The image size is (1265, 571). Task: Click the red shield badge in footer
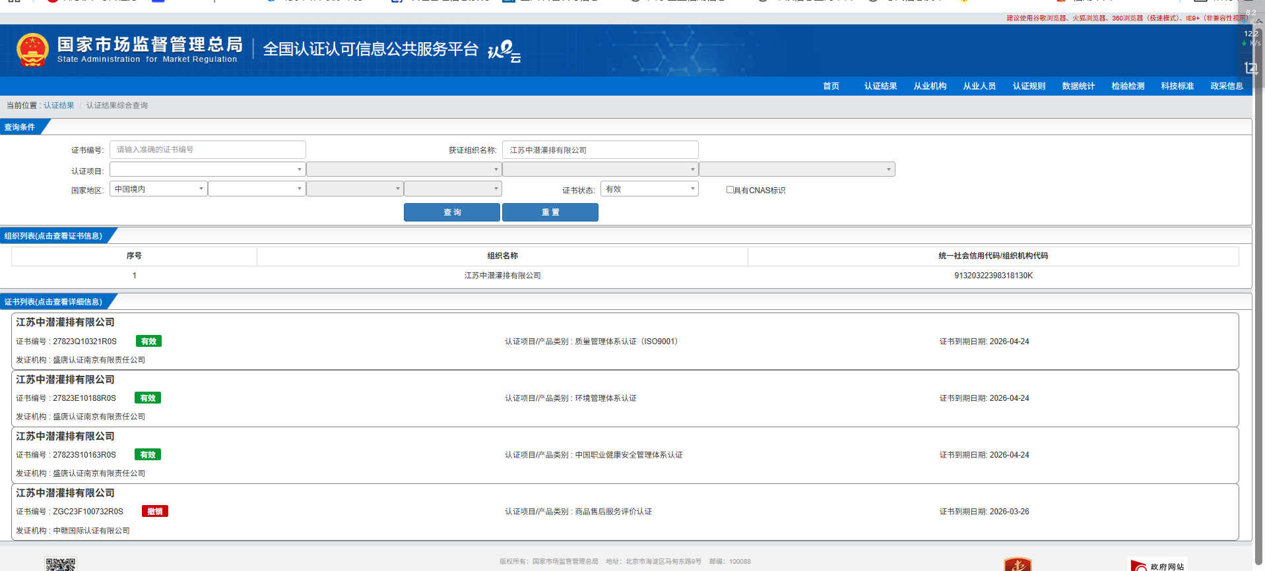coord(1017,564)
